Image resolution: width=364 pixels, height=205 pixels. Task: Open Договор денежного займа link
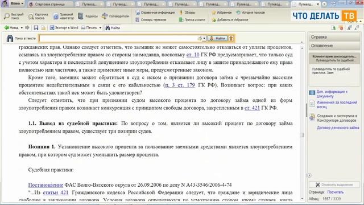[x=338, y=128]
